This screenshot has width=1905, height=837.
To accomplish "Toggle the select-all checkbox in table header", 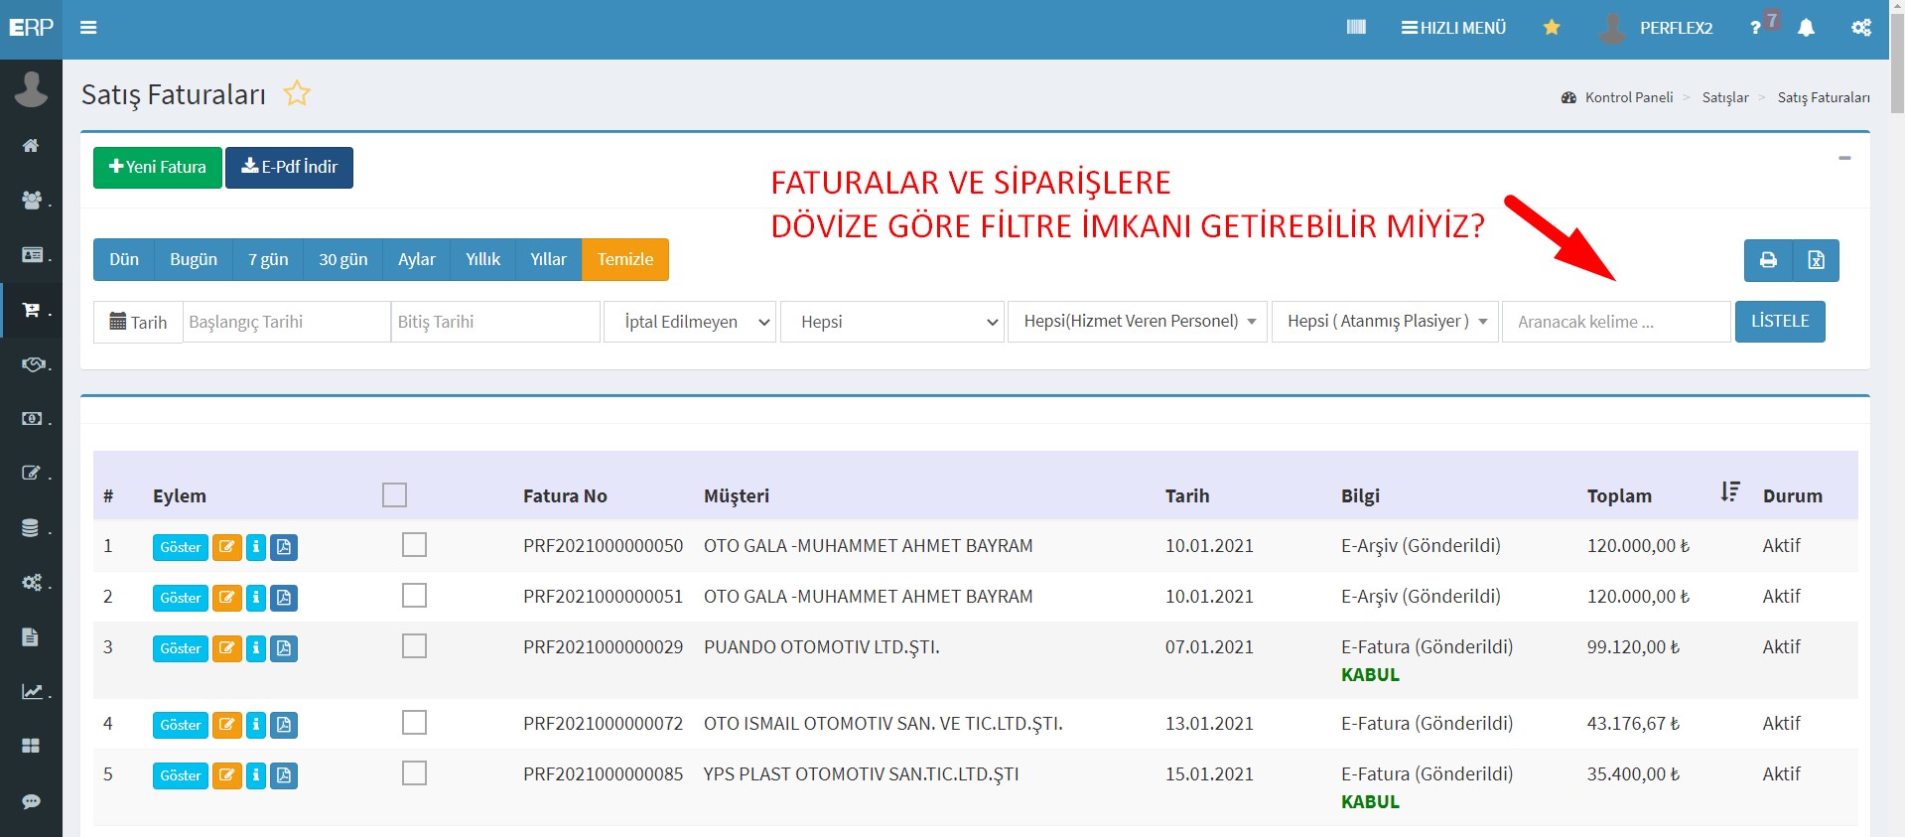I will [x=394, y=495].
